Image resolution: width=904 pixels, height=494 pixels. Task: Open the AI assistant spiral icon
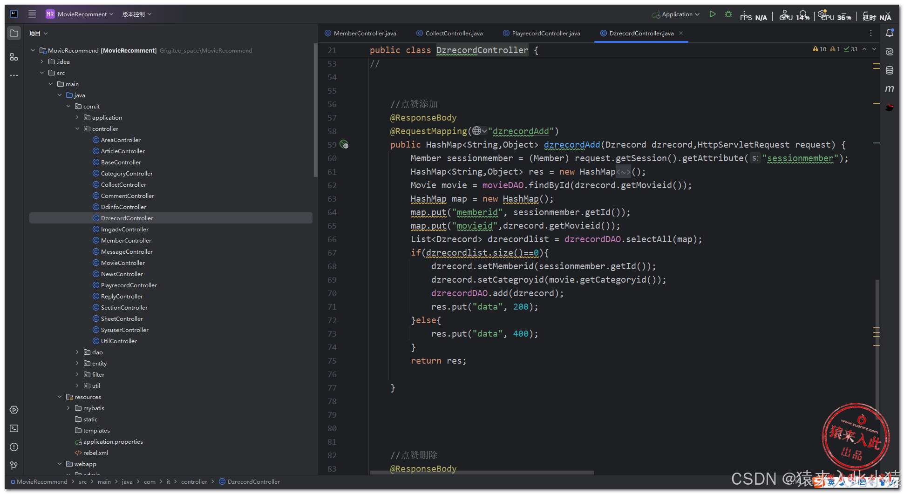click(890, 52)
